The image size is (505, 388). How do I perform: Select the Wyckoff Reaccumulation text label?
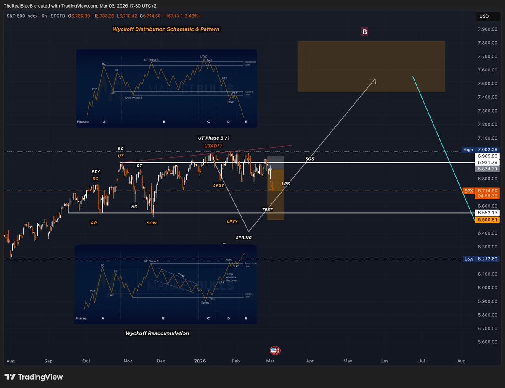157,333
